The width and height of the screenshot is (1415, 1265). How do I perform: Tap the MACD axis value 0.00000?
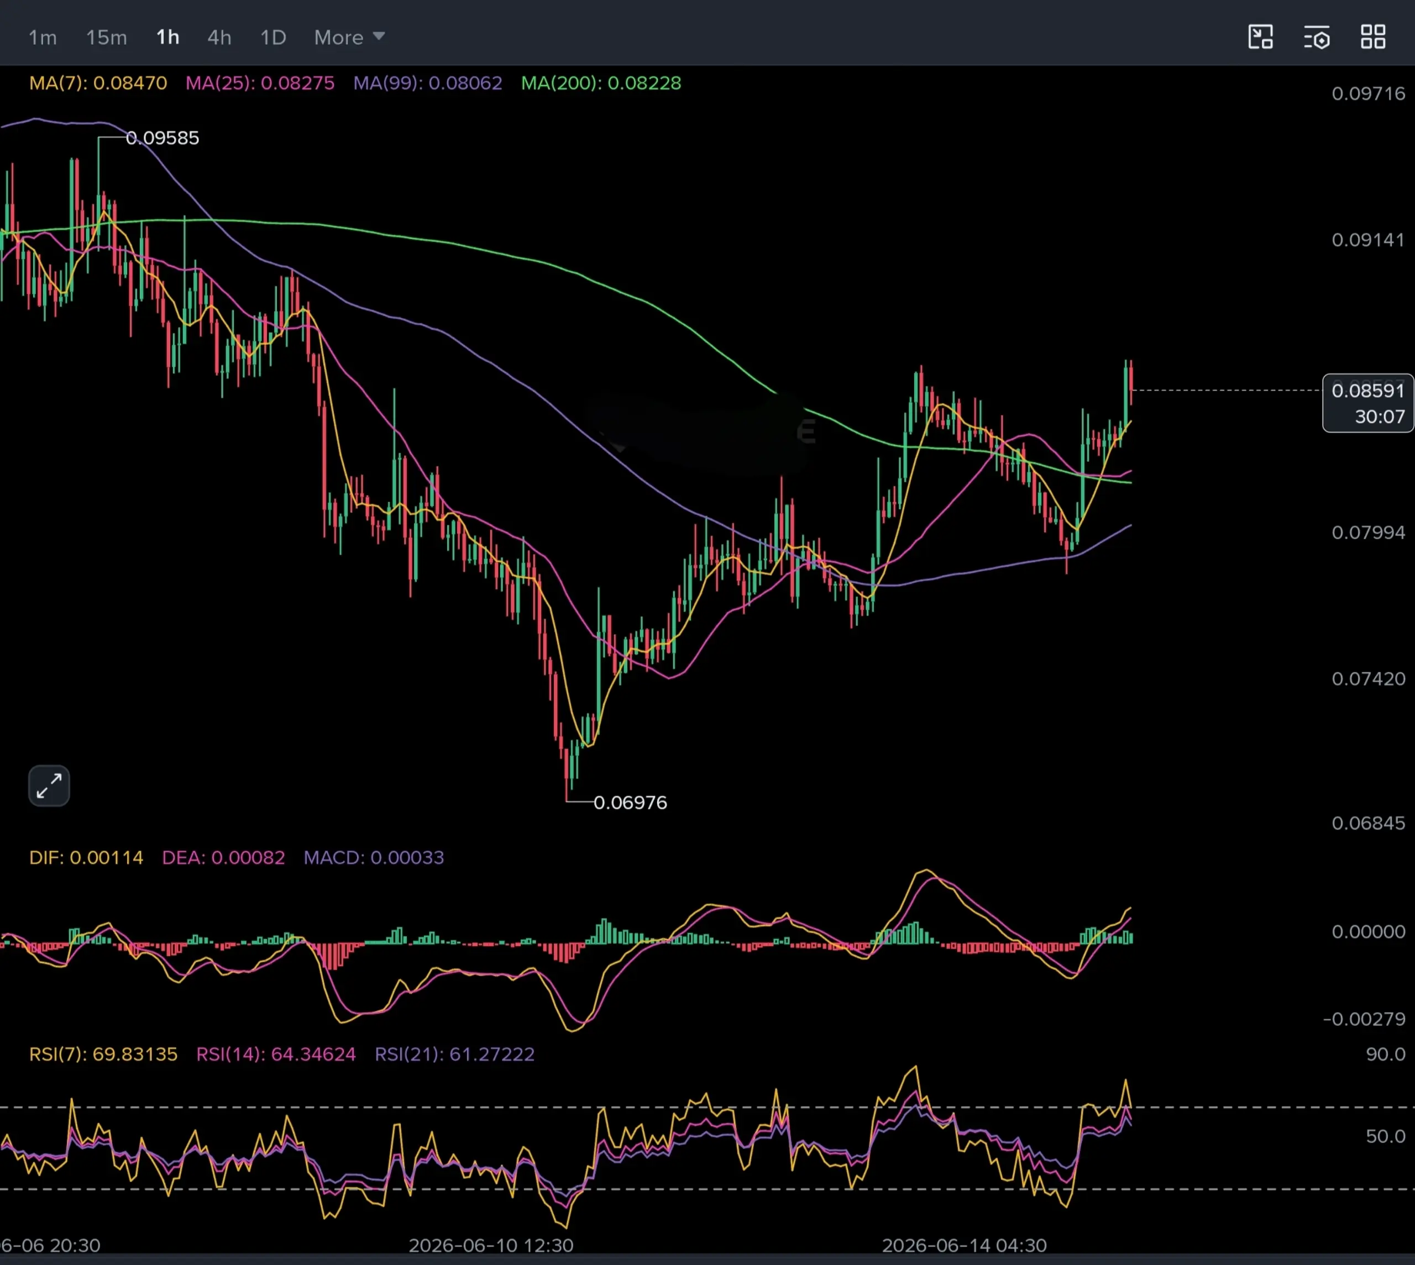coord(1369,931)
